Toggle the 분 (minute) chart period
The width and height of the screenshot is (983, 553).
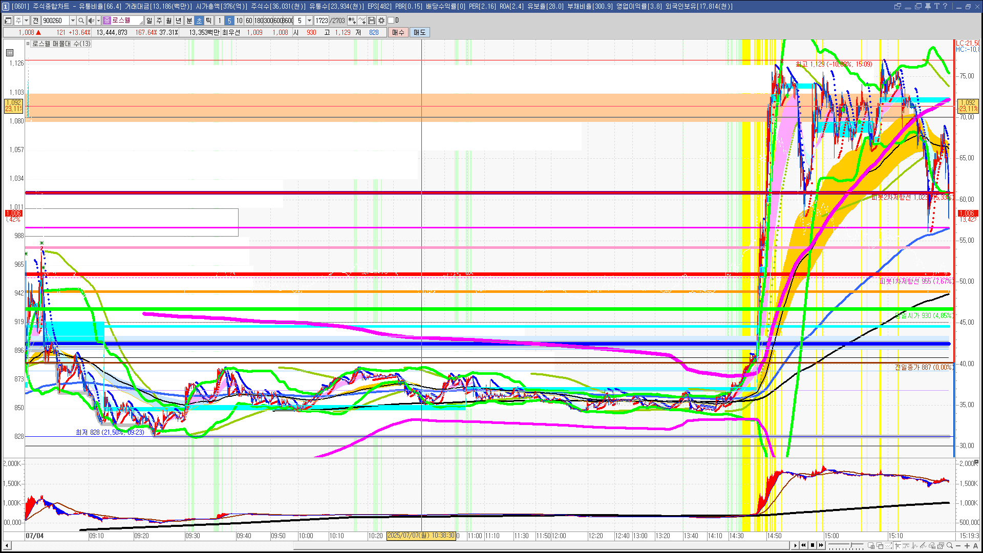189,20
